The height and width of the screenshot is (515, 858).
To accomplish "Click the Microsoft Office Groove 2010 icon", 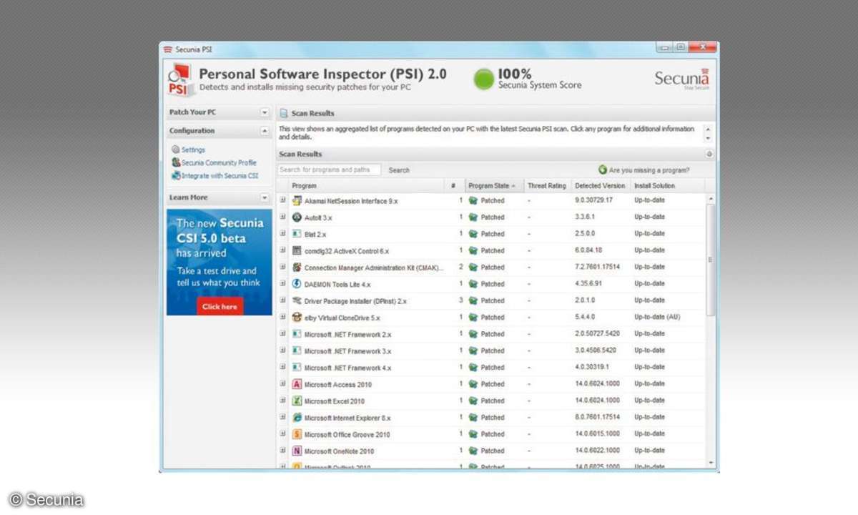I will pos(297,434).
